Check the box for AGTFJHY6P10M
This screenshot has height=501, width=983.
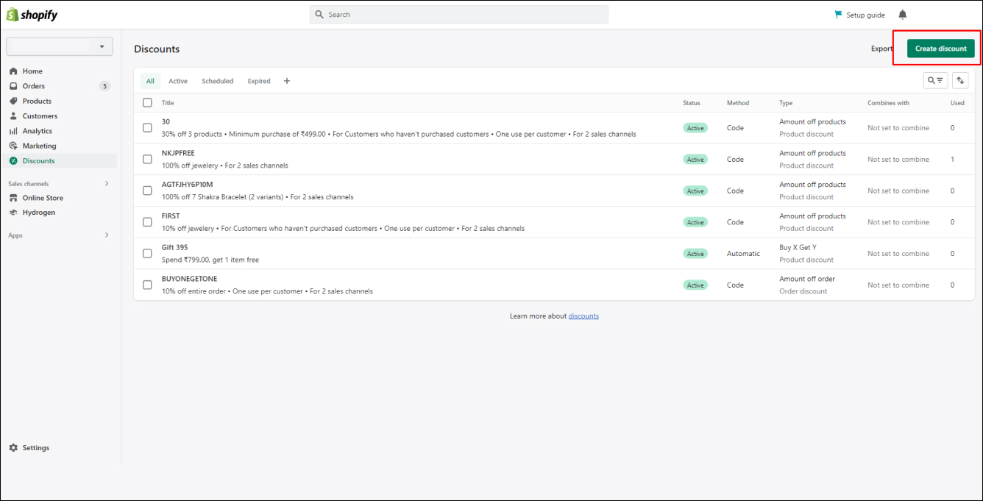point(147,191)
